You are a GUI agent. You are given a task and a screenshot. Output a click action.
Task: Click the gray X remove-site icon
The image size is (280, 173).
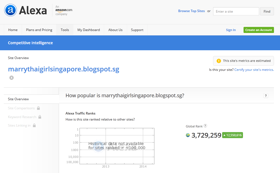(x=12, y=77)
